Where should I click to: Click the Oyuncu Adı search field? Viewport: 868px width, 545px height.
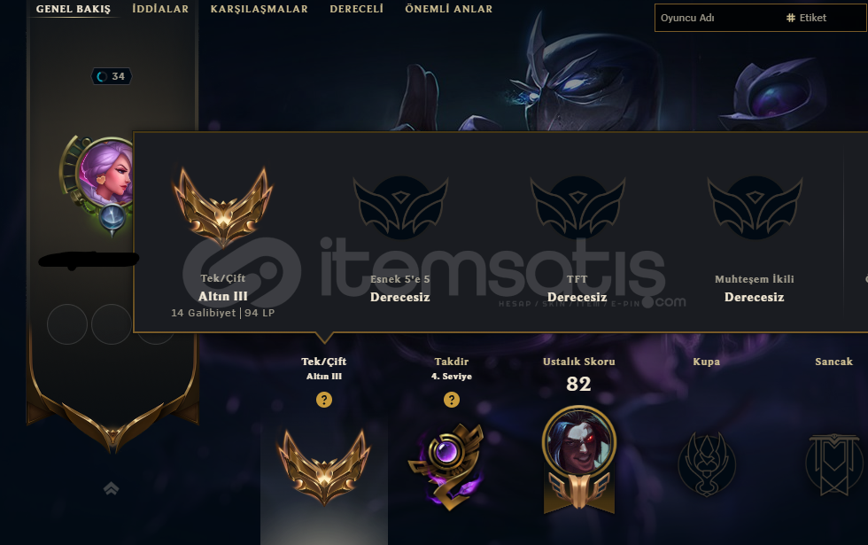[717, 18]
